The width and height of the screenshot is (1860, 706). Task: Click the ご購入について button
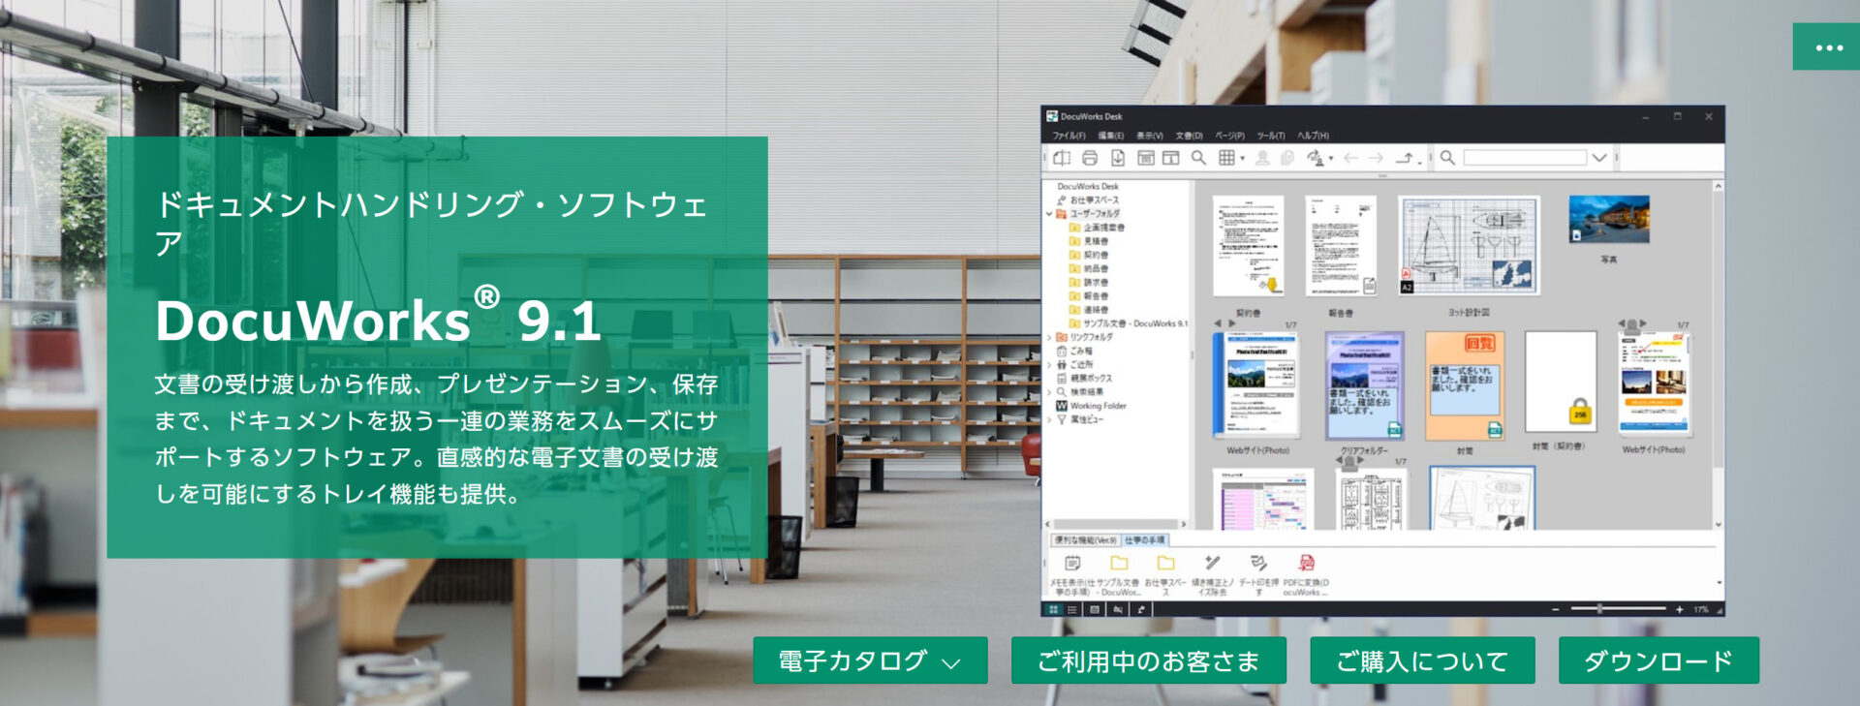1422,660
